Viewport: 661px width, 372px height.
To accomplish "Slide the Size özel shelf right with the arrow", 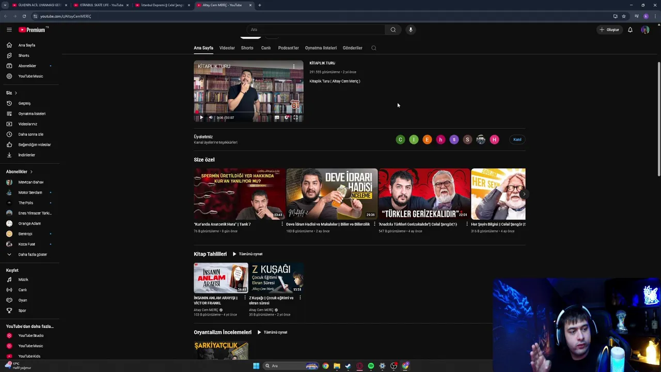I will tap(524, 194).
